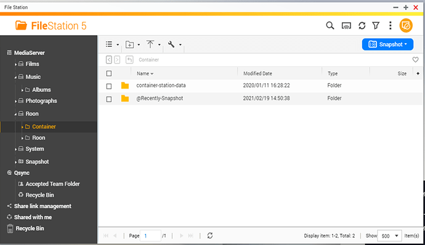Refresh via the top refresh icon
425x245 pixels.
[362, 26]
